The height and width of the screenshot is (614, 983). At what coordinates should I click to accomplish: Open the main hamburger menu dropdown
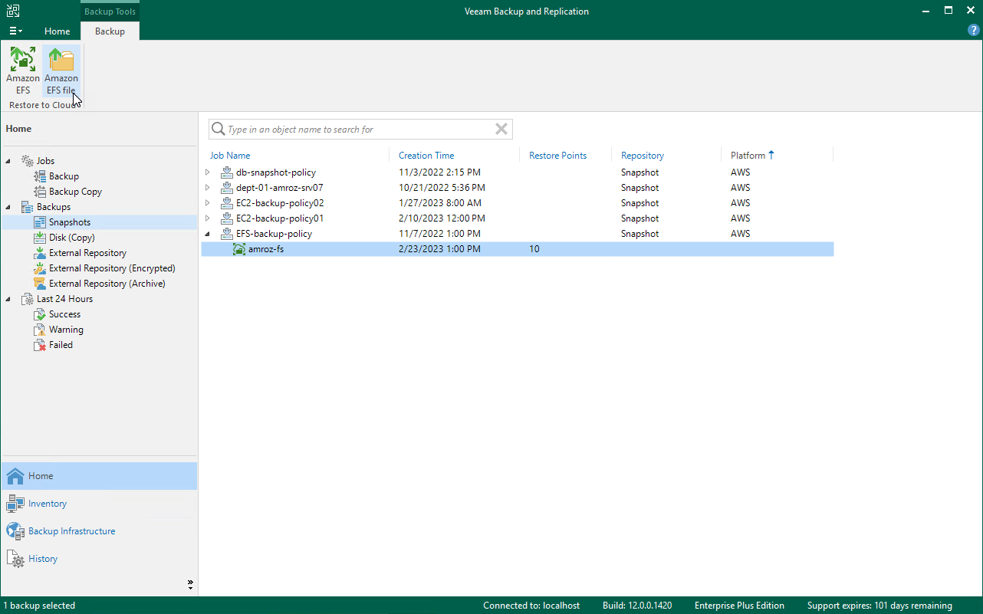pos(15,31)
